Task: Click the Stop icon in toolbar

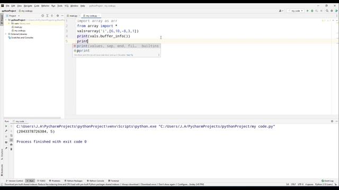Action: tap(322, 11)
